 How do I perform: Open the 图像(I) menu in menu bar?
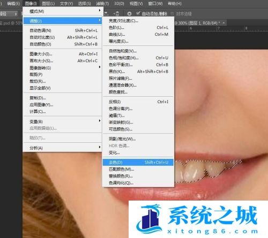click(x=31, y=4)
